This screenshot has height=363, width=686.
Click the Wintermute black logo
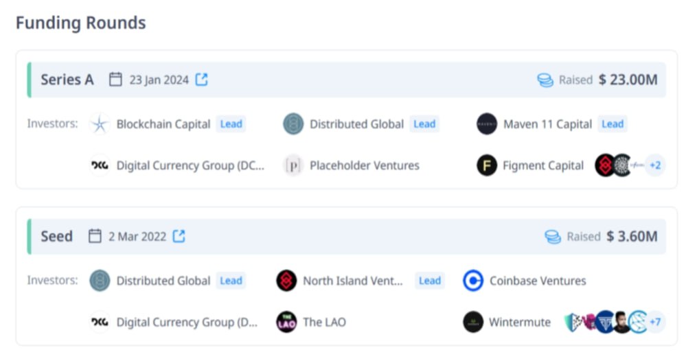click(x=473, y=322)
